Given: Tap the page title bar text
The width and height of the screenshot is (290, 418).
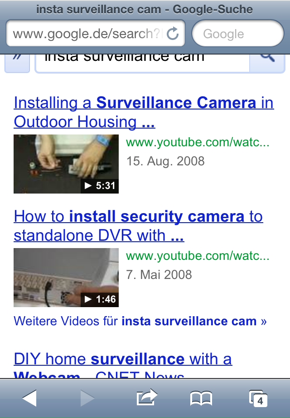Looking at the screenshot, I should (145, 10).
